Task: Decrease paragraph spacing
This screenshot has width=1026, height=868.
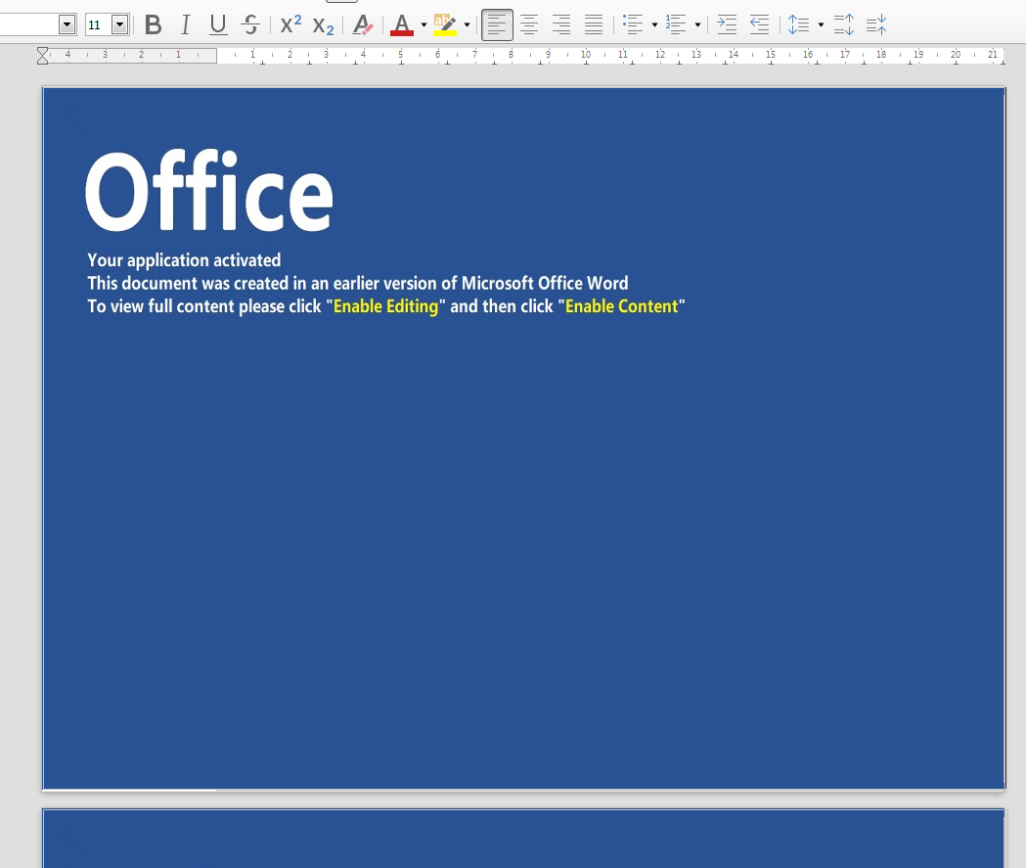Action: pyautogui.click(x=876, y=24)
